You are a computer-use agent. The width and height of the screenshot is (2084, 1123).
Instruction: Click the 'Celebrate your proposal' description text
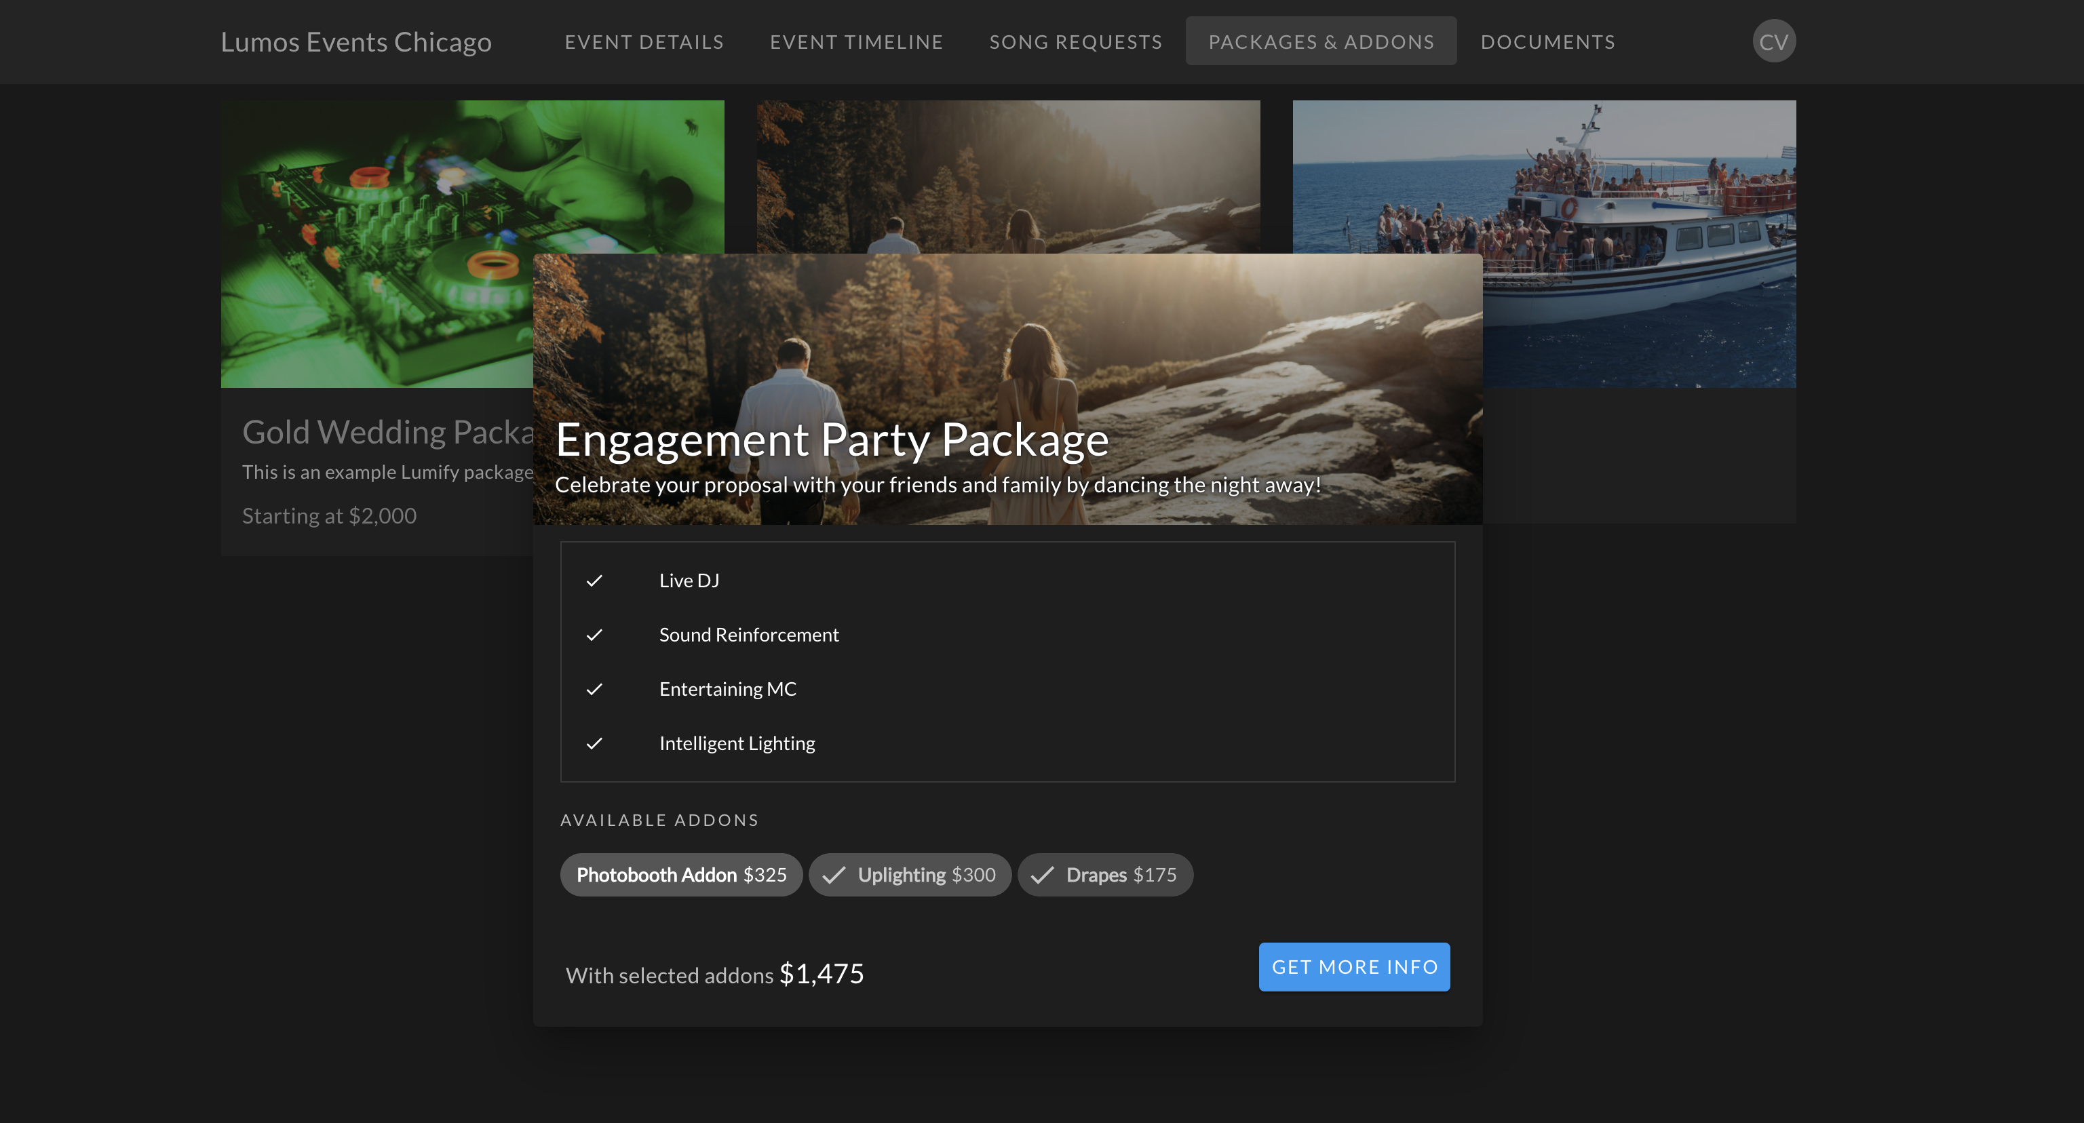[x=938, y=484]
